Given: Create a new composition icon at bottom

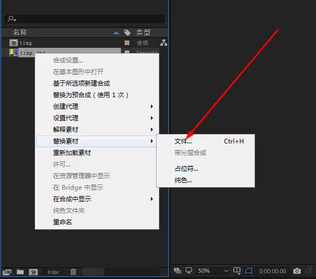Looking at the screenshot, I should coord(33,272).
